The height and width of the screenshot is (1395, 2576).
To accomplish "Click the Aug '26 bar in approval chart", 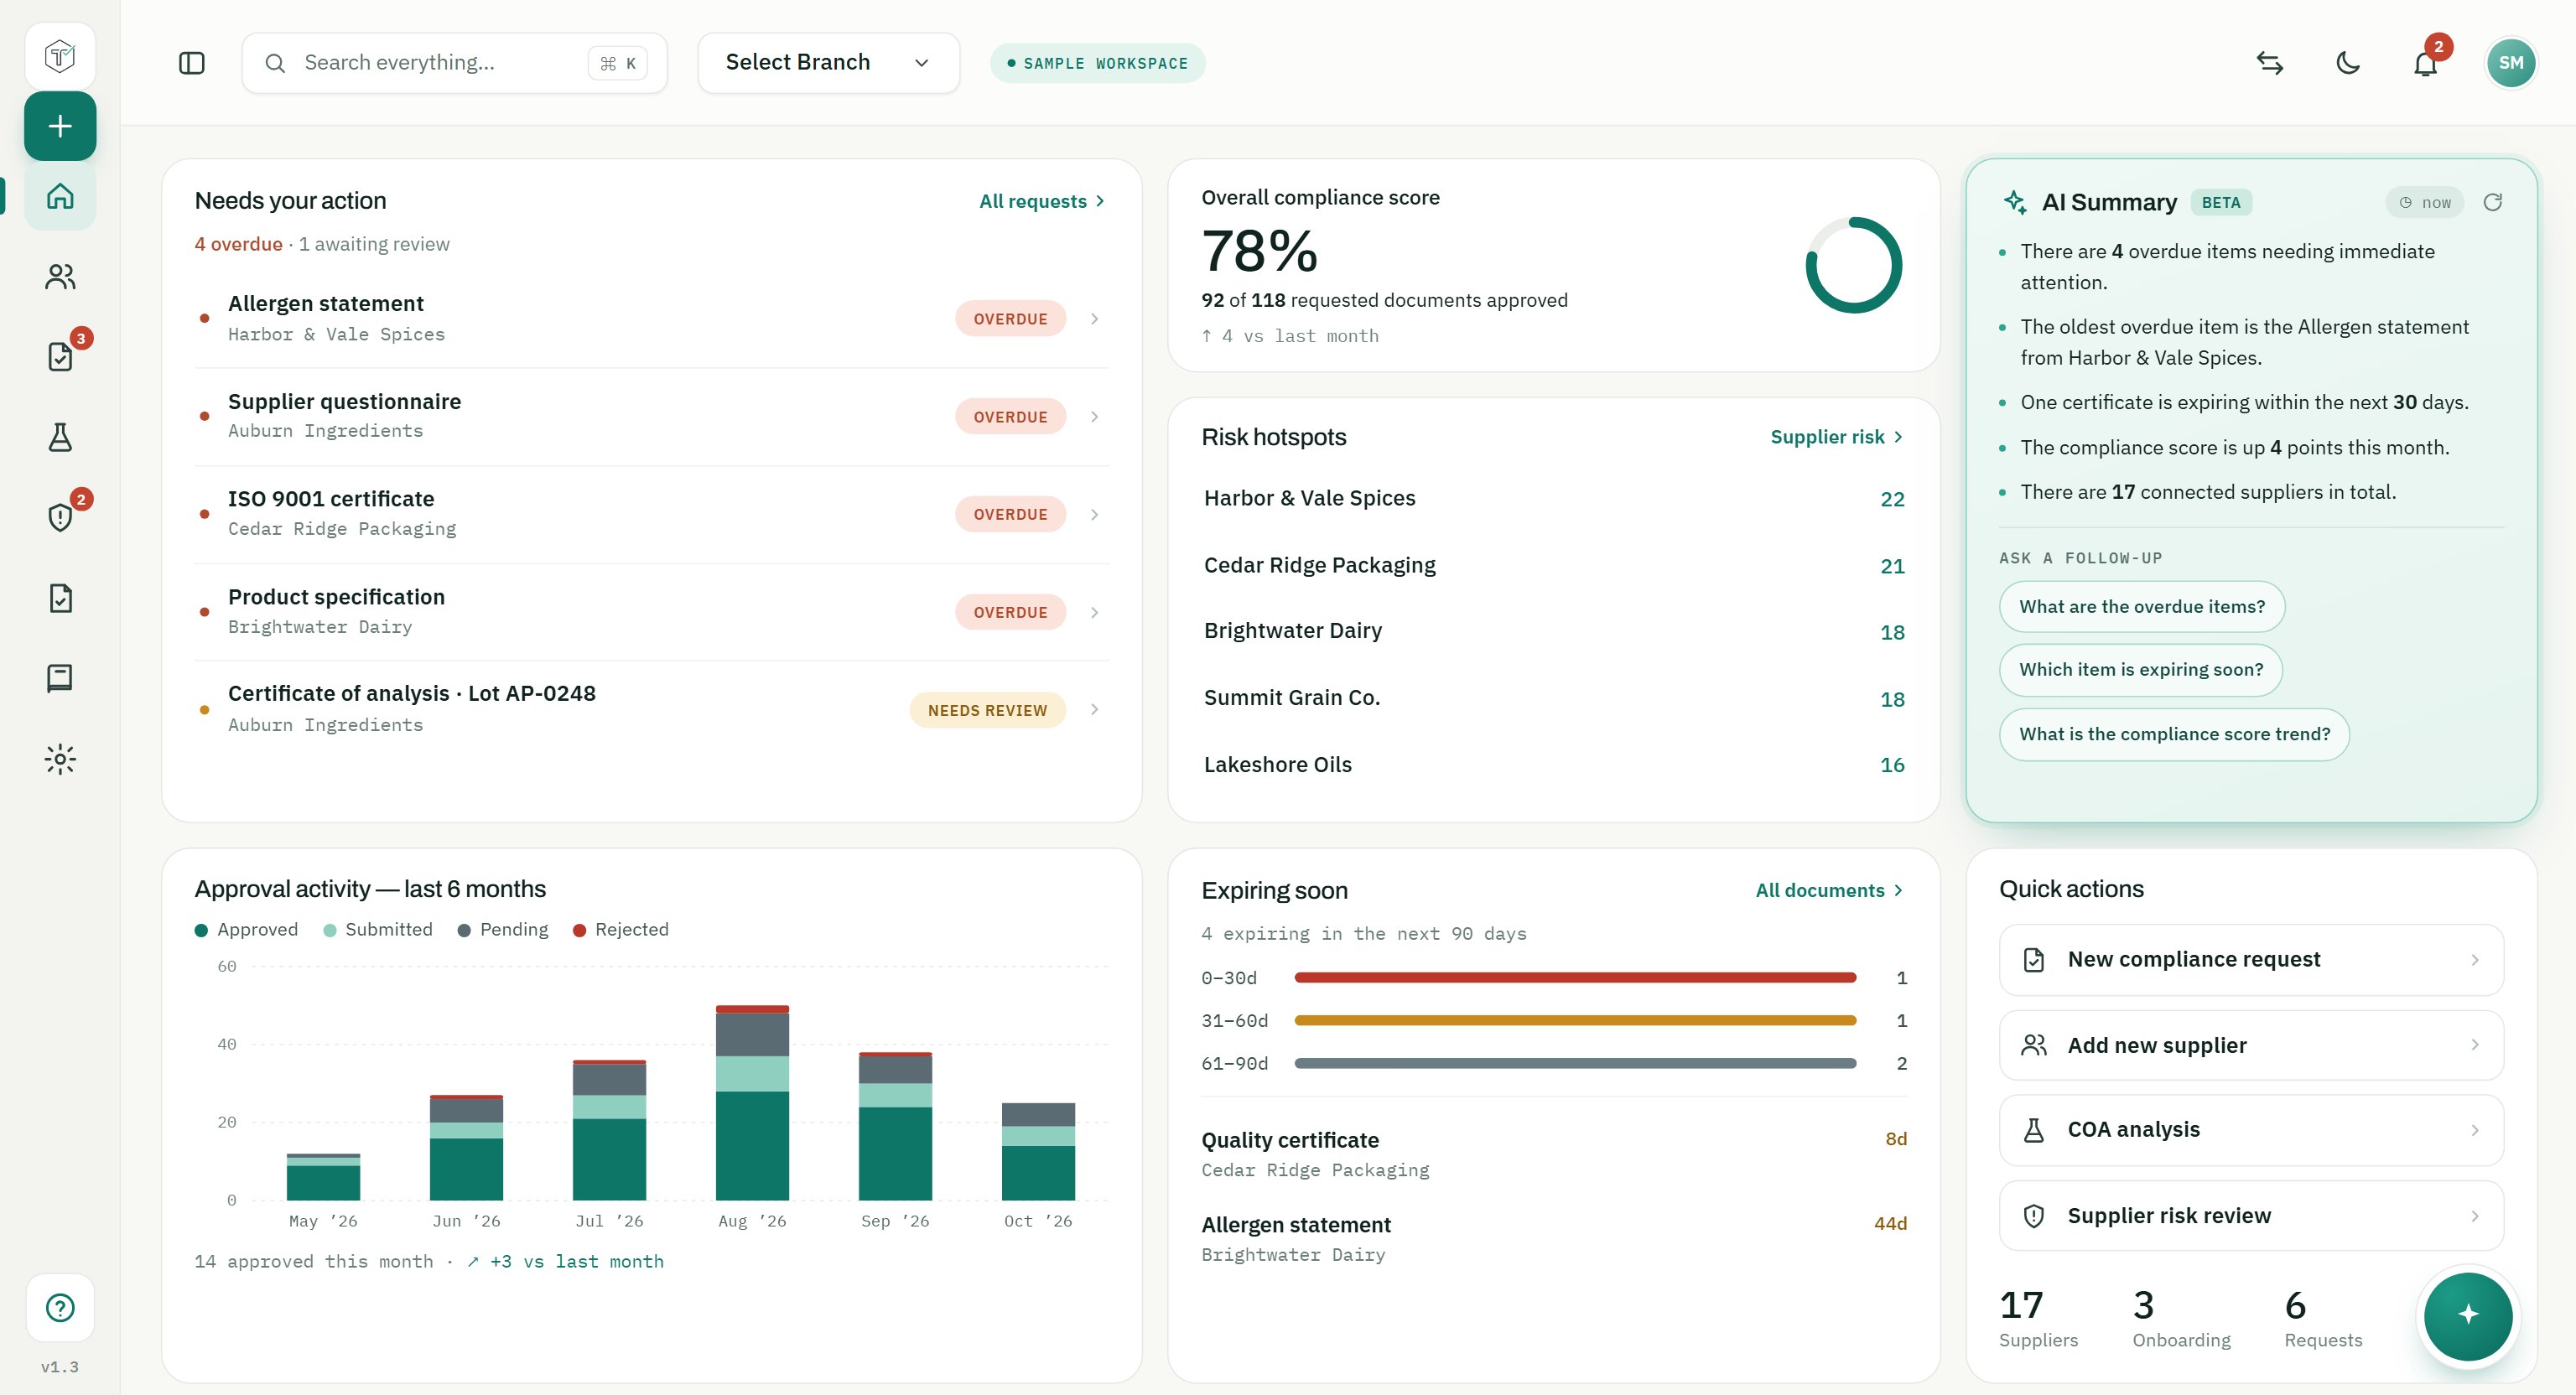I will pyautogui.click(x=752, y=1102).
